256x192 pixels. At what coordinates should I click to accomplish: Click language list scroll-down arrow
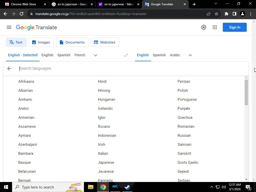pos(246,179)
